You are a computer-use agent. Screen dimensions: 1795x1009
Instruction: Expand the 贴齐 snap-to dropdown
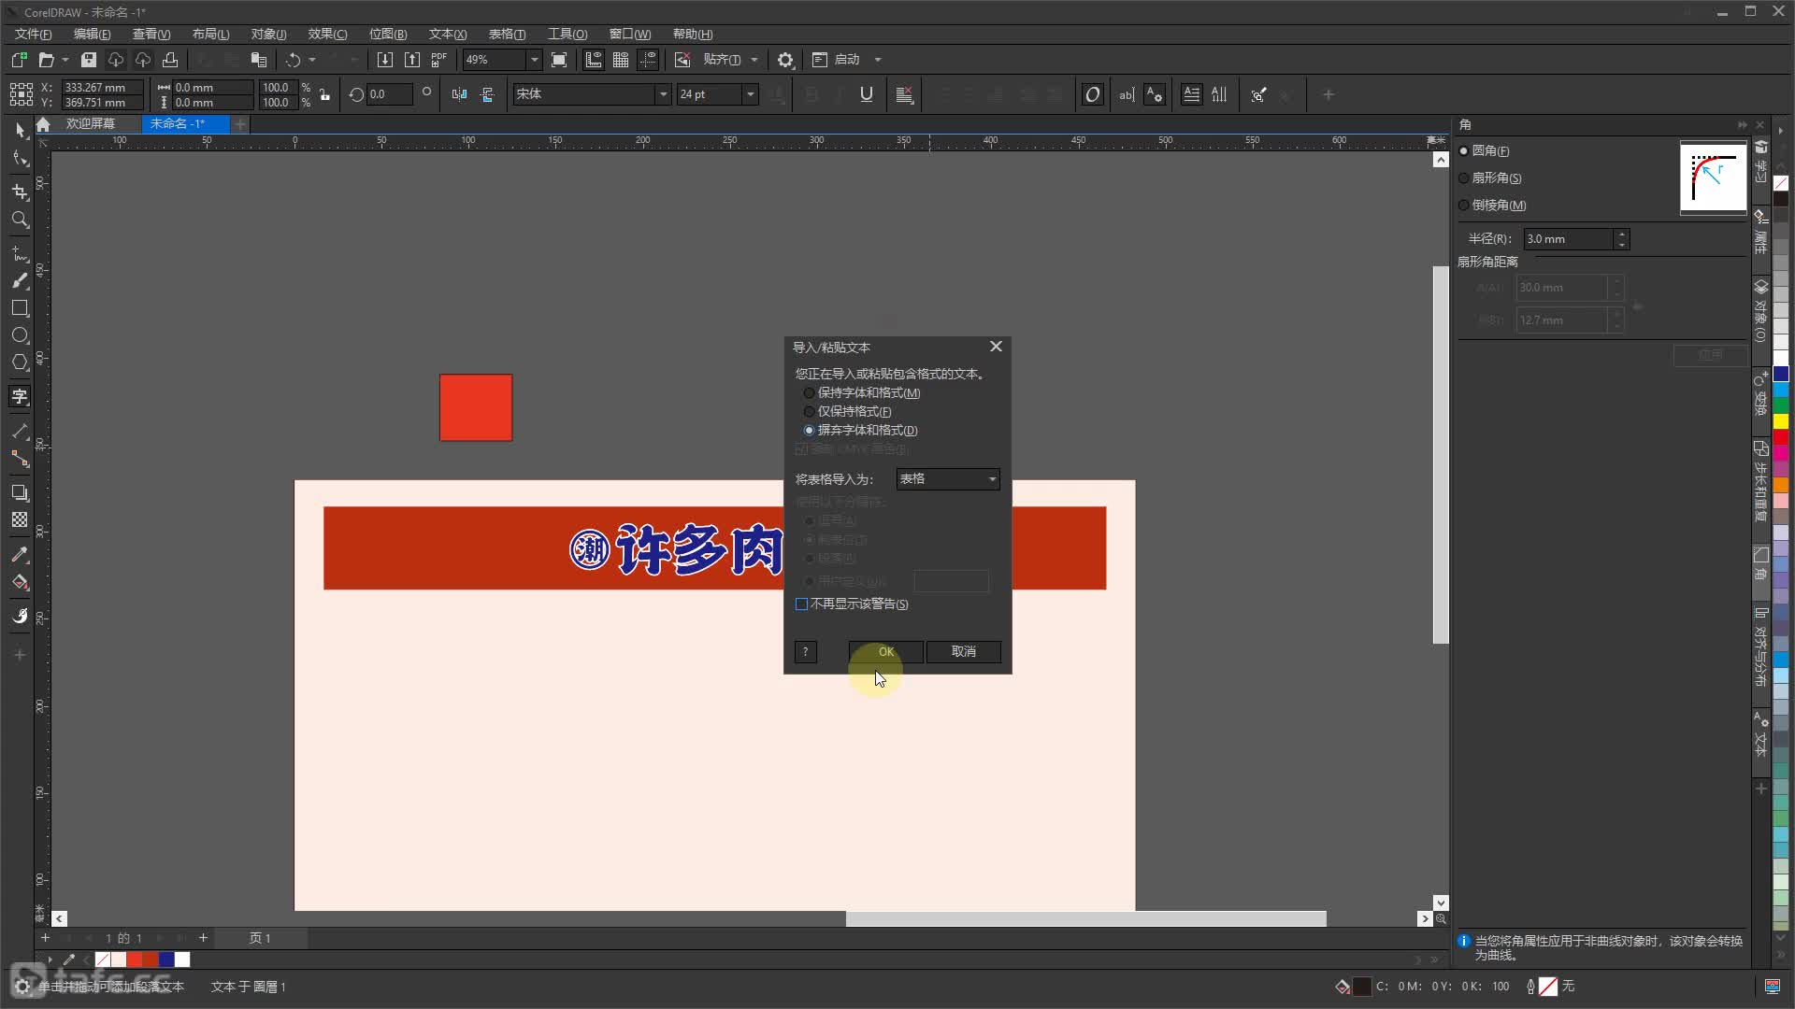tap(754, 60)
